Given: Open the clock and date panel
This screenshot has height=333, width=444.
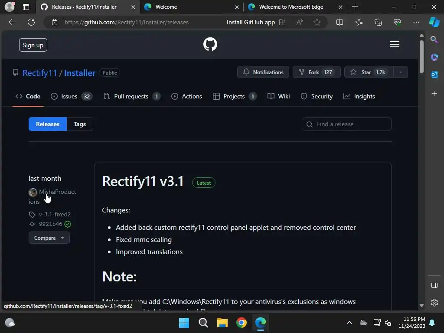Looking at the screenshot, I should click(x=412, y=323).
